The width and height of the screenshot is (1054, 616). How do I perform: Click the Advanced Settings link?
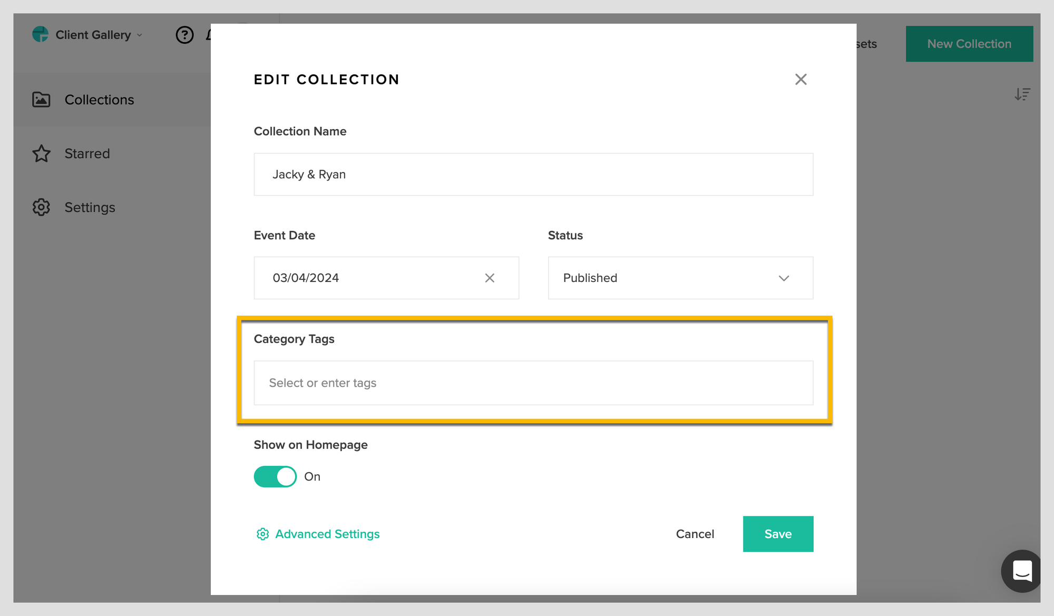(327, 534)
